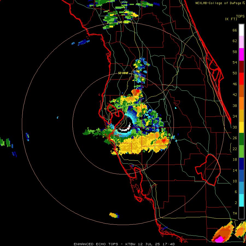This screenshot has height=246, width=246.
Task: Click the TH label on the legend
Action: [235, 213]
